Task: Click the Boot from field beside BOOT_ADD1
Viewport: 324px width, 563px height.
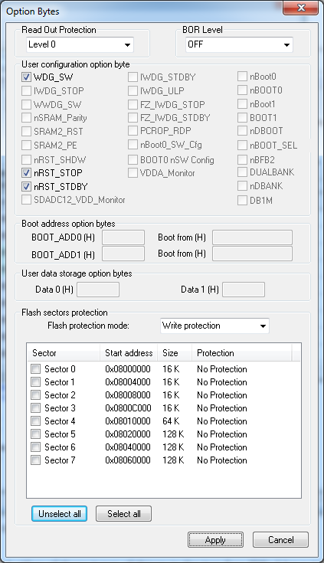Action: pyautogui.click(x=252, y=254)
